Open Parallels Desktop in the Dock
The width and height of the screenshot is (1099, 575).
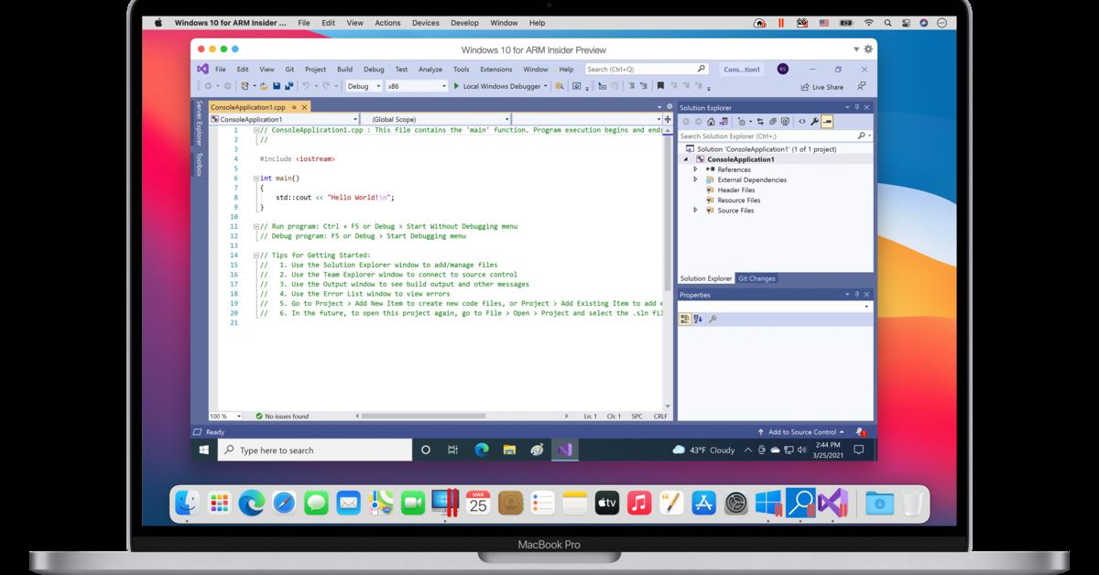point(446,502)
